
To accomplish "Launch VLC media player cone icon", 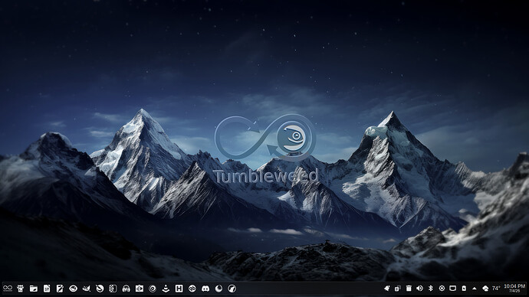I will (166, 289).
